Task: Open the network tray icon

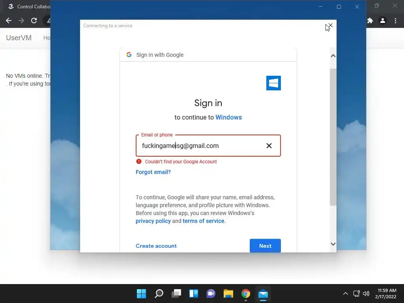Action: click(356, 294)
